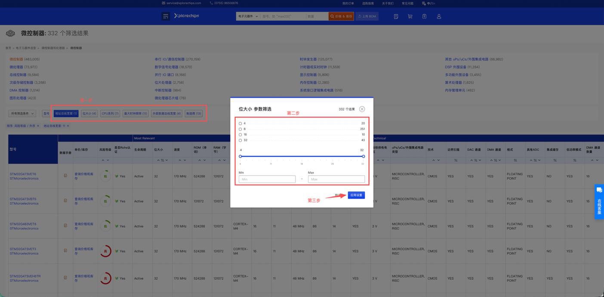Click the right handle of the range slider
This screenshot has width=604, height=297.
[364, 156]
